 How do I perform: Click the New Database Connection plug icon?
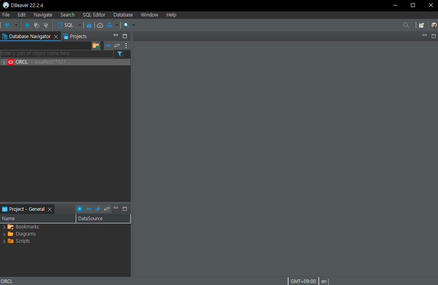tap(8, 25)
